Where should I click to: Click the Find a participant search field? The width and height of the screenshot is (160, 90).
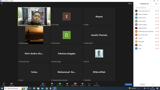[x=147, y=8]
